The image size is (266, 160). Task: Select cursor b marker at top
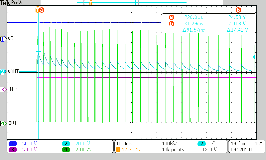(238, 10)
